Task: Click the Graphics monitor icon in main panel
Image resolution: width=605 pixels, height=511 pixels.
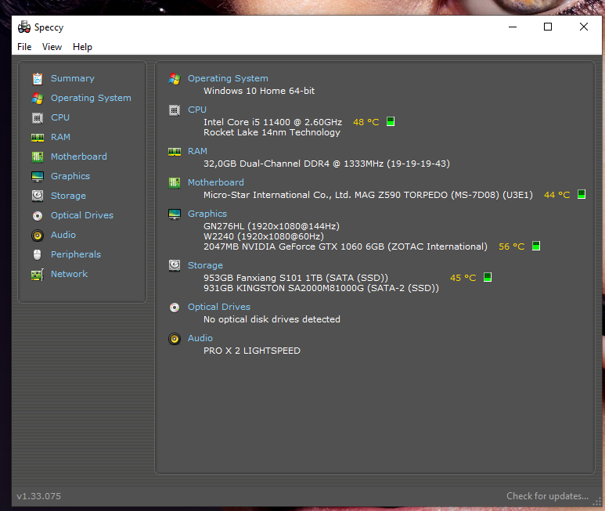Action: point(175,214)
